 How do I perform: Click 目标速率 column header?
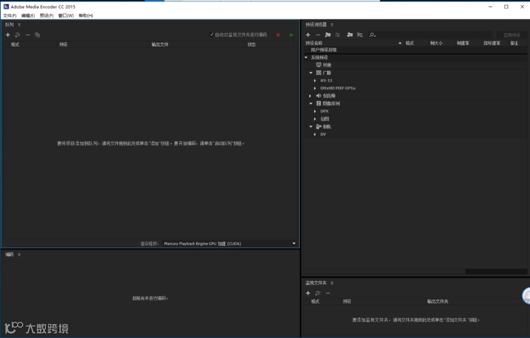[x=492, y=43]
